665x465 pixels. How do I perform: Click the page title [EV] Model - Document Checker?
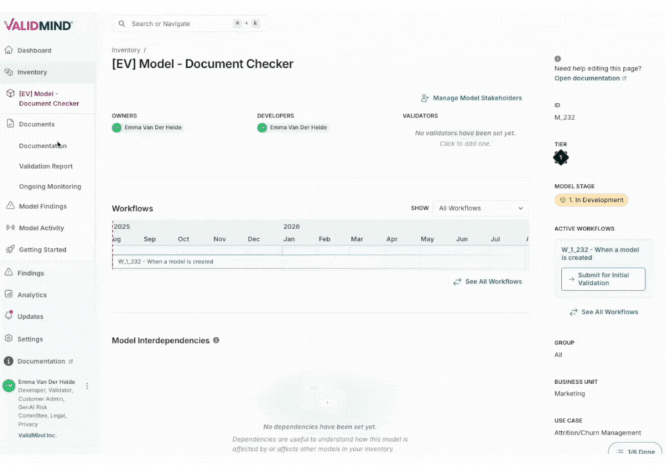(x=203, y=64)
